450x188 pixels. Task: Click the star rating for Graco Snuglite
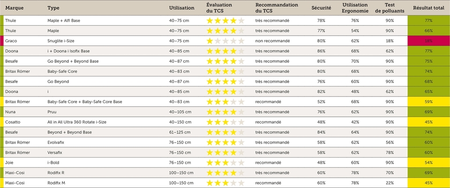point(225,41)
